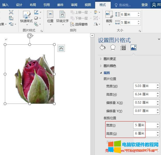The width and height of the screenshot is (161, 155).
Task: Click the rotation handle above the picture
Action: [x=30, y=36]
